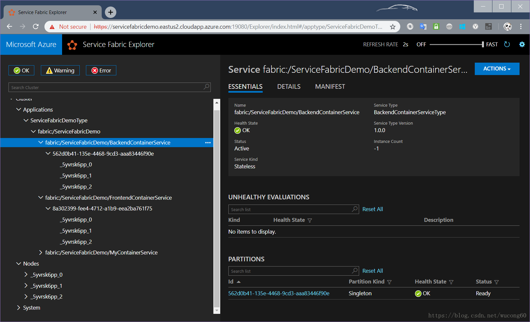This screenshot has height=322, width=530.
Task: Set refresh rate to OFF
Action: click(x=421, y=44)
